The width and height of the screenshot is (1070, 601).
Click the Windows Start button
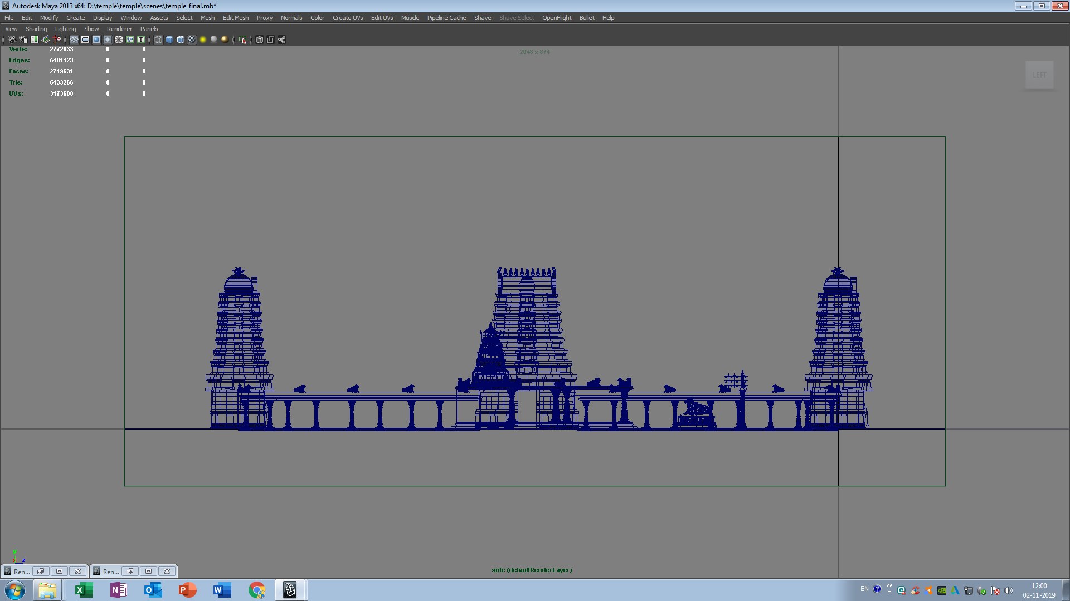[15, 590]
